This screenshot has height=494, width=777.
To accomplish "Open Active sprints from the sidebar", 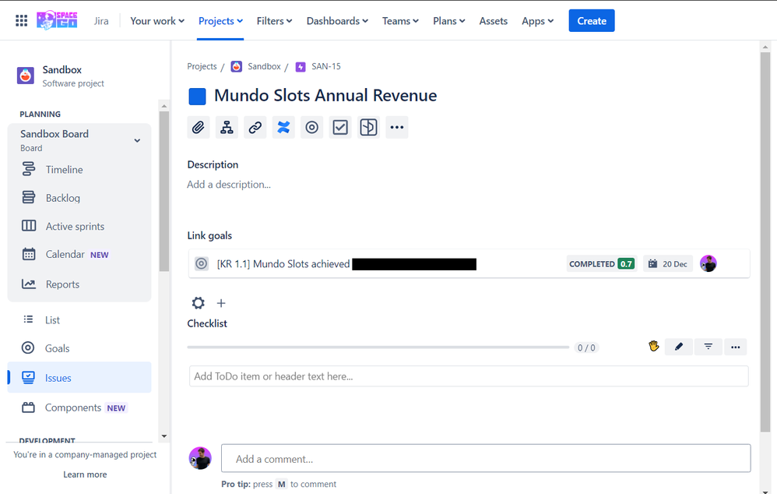I will (x=76, y=226).
